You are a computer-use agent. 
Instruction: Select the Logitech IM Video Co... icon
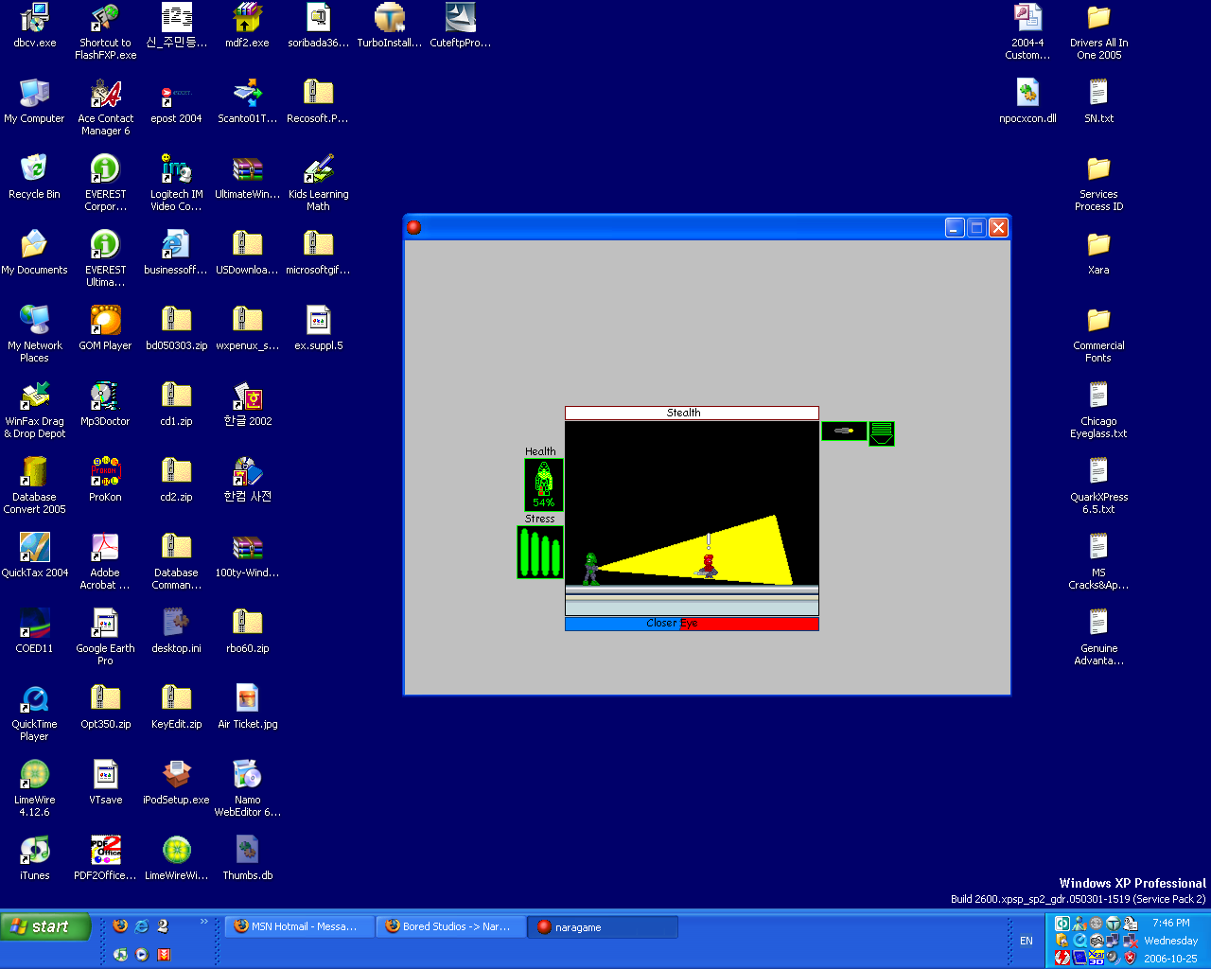point(177,182)
